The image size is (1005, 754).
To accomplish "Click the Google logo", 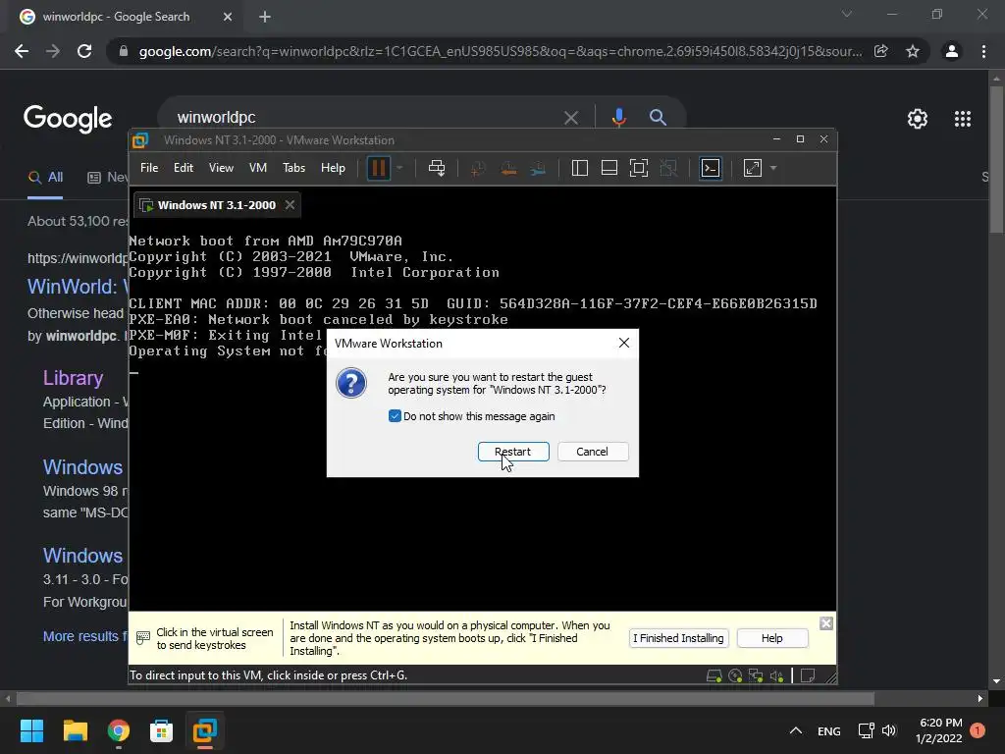I will tap(68, 119).
